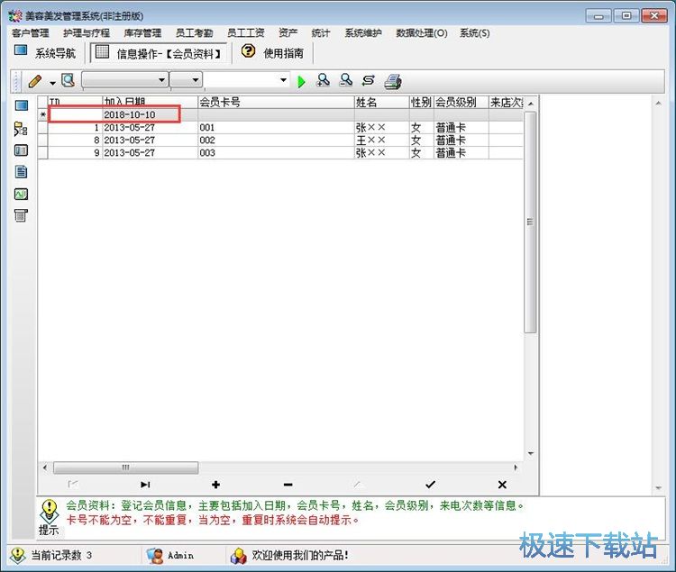
Task: Open the filter value dropdown arrow
Action: [283, 80]
